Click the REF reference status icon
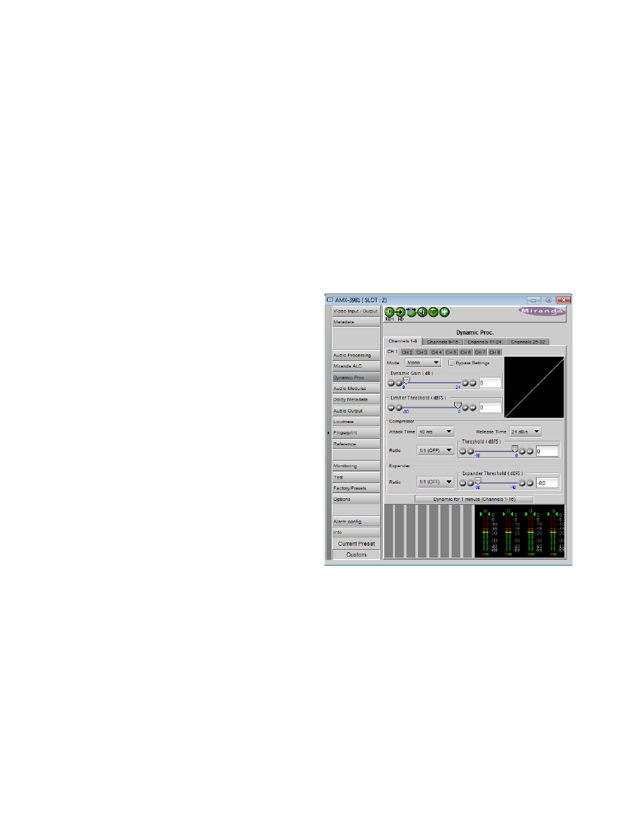The height and width of the screenshot is (815, 629). point(433,312)
